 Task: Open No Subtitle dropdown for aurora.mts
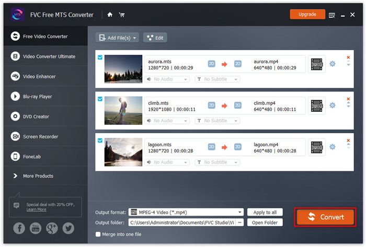point(218,79)
